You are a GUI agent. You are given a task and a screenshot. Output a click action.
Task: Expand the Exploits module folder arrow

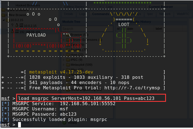(63, 50)
